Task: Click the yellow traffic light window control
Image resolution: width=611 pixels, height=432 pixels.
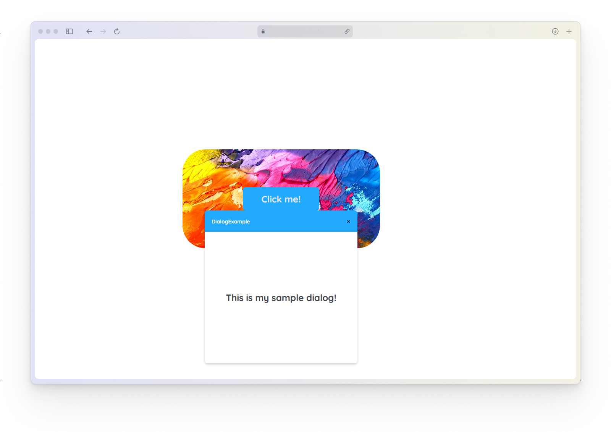Action: [x=48, y=31]
